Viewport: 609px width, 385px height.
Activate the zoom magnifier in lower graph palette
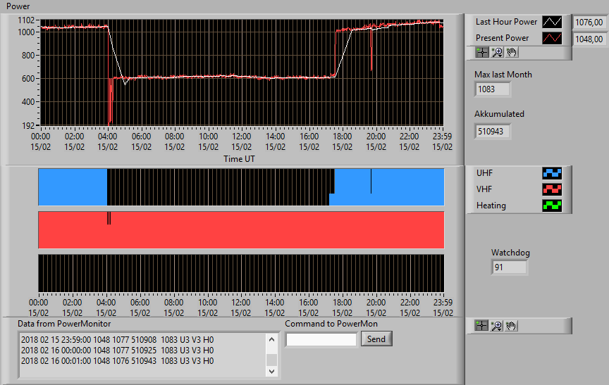[496, 326]
